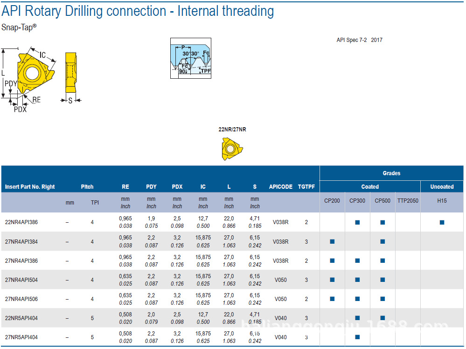The width and height of the screenshot is (466, 349).
Task: Click part number 22NR5API404
Action: tap(21, 318)
